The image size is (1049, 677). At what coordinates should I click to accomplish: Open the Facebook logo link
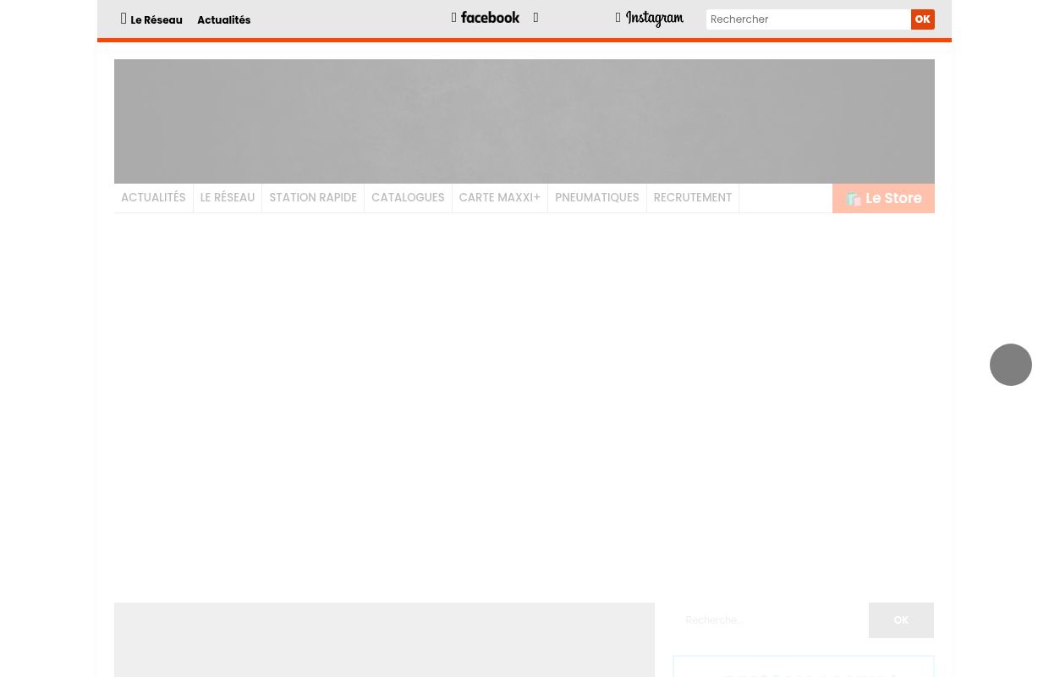point(489,18)
